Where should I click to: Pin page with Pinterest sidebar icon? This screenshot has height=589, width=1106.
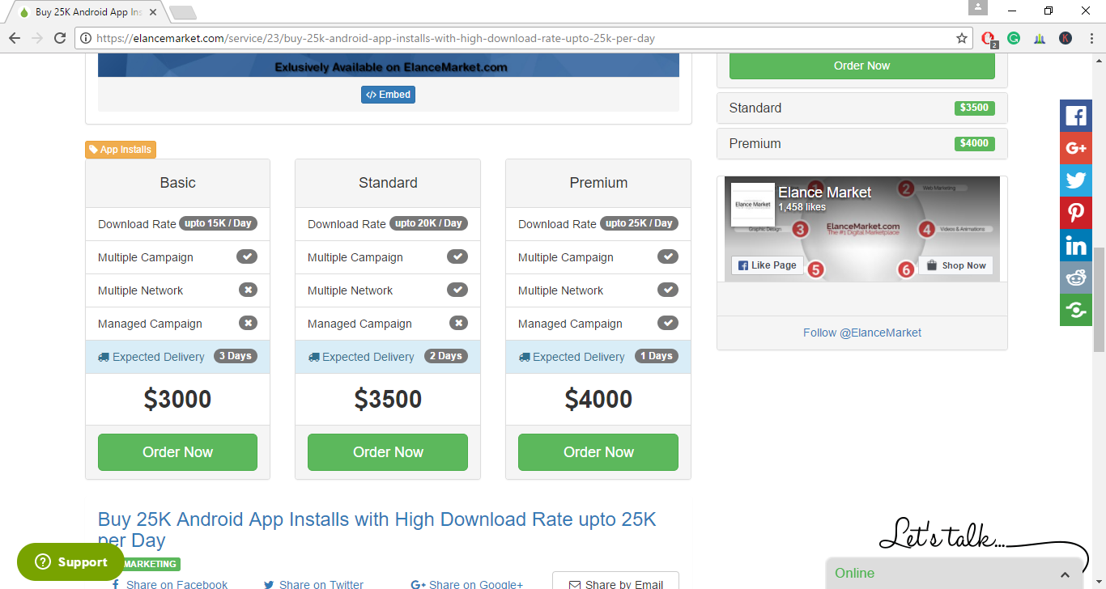point(1076,213)
